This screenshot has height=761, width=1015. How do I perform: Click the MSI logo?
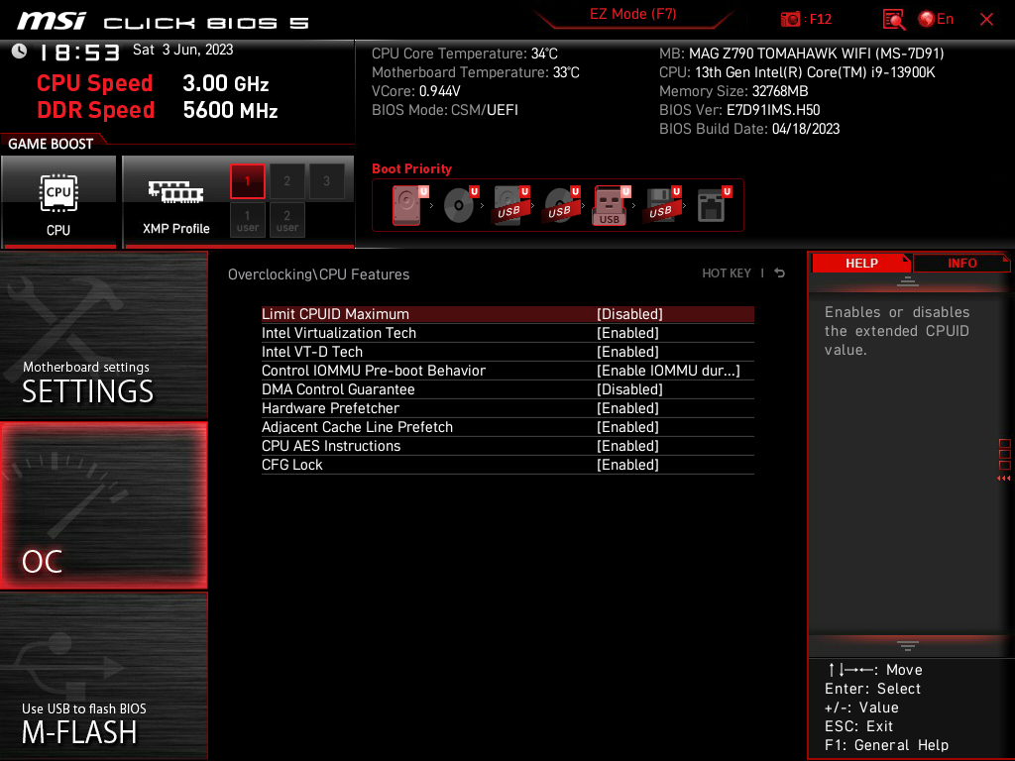coord(52,22)
